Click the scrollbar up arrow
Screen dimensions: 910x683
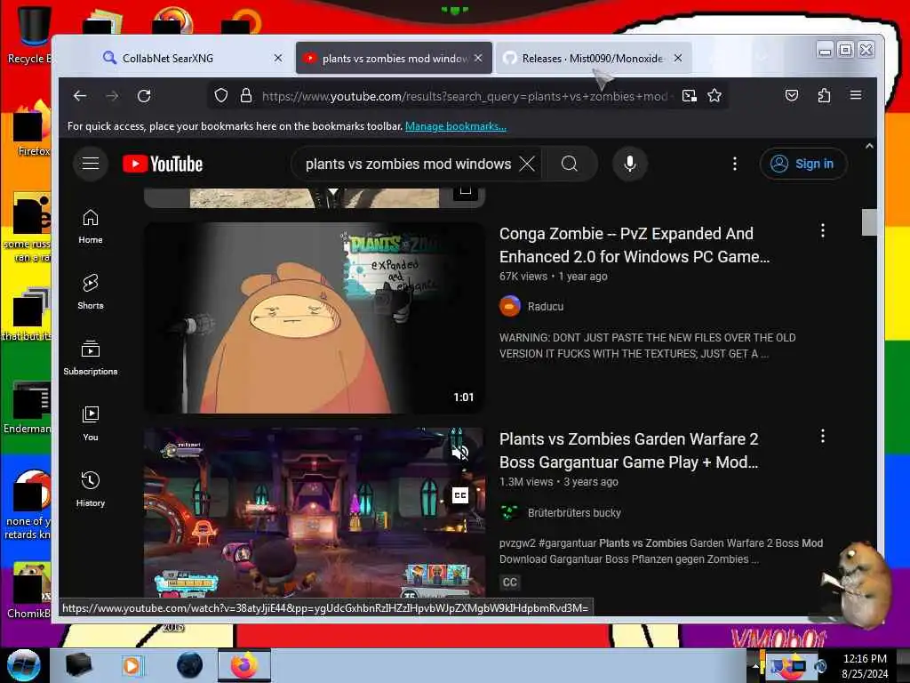869,147
